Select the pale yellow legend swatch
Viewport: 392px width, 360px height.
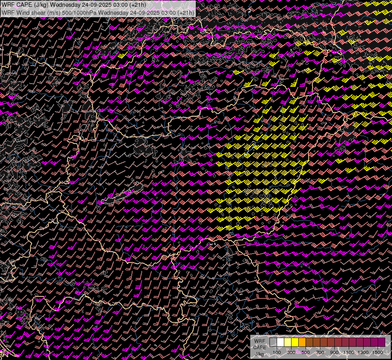coord(287,342)
